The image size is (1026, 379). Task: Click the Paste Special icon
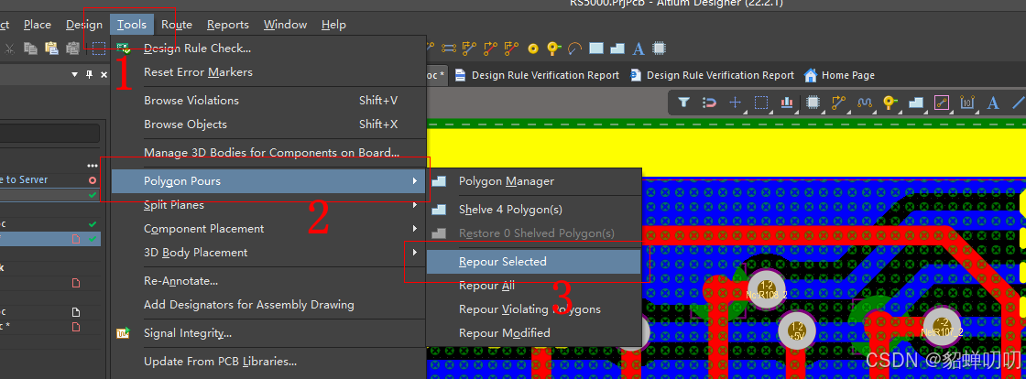point(72,48)
